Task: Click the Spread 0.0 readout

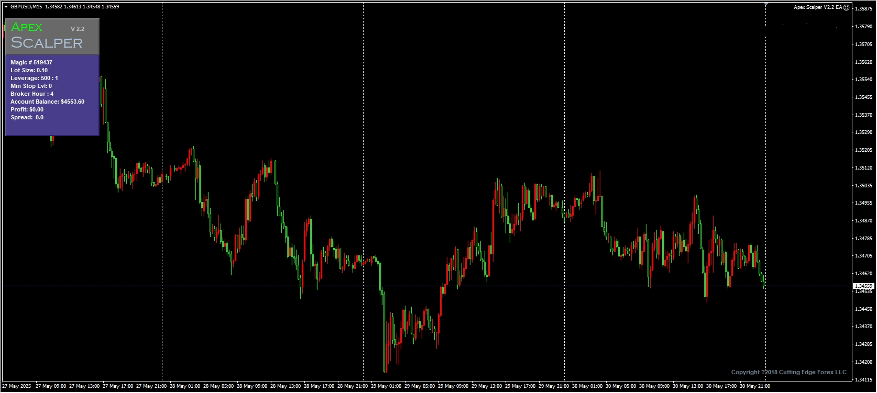Action: (x=27, y=117)
